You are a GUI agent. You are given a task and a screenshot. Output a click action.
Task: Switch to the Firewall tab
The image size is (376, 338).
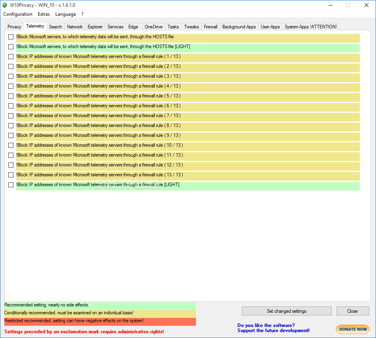[211, 27]
